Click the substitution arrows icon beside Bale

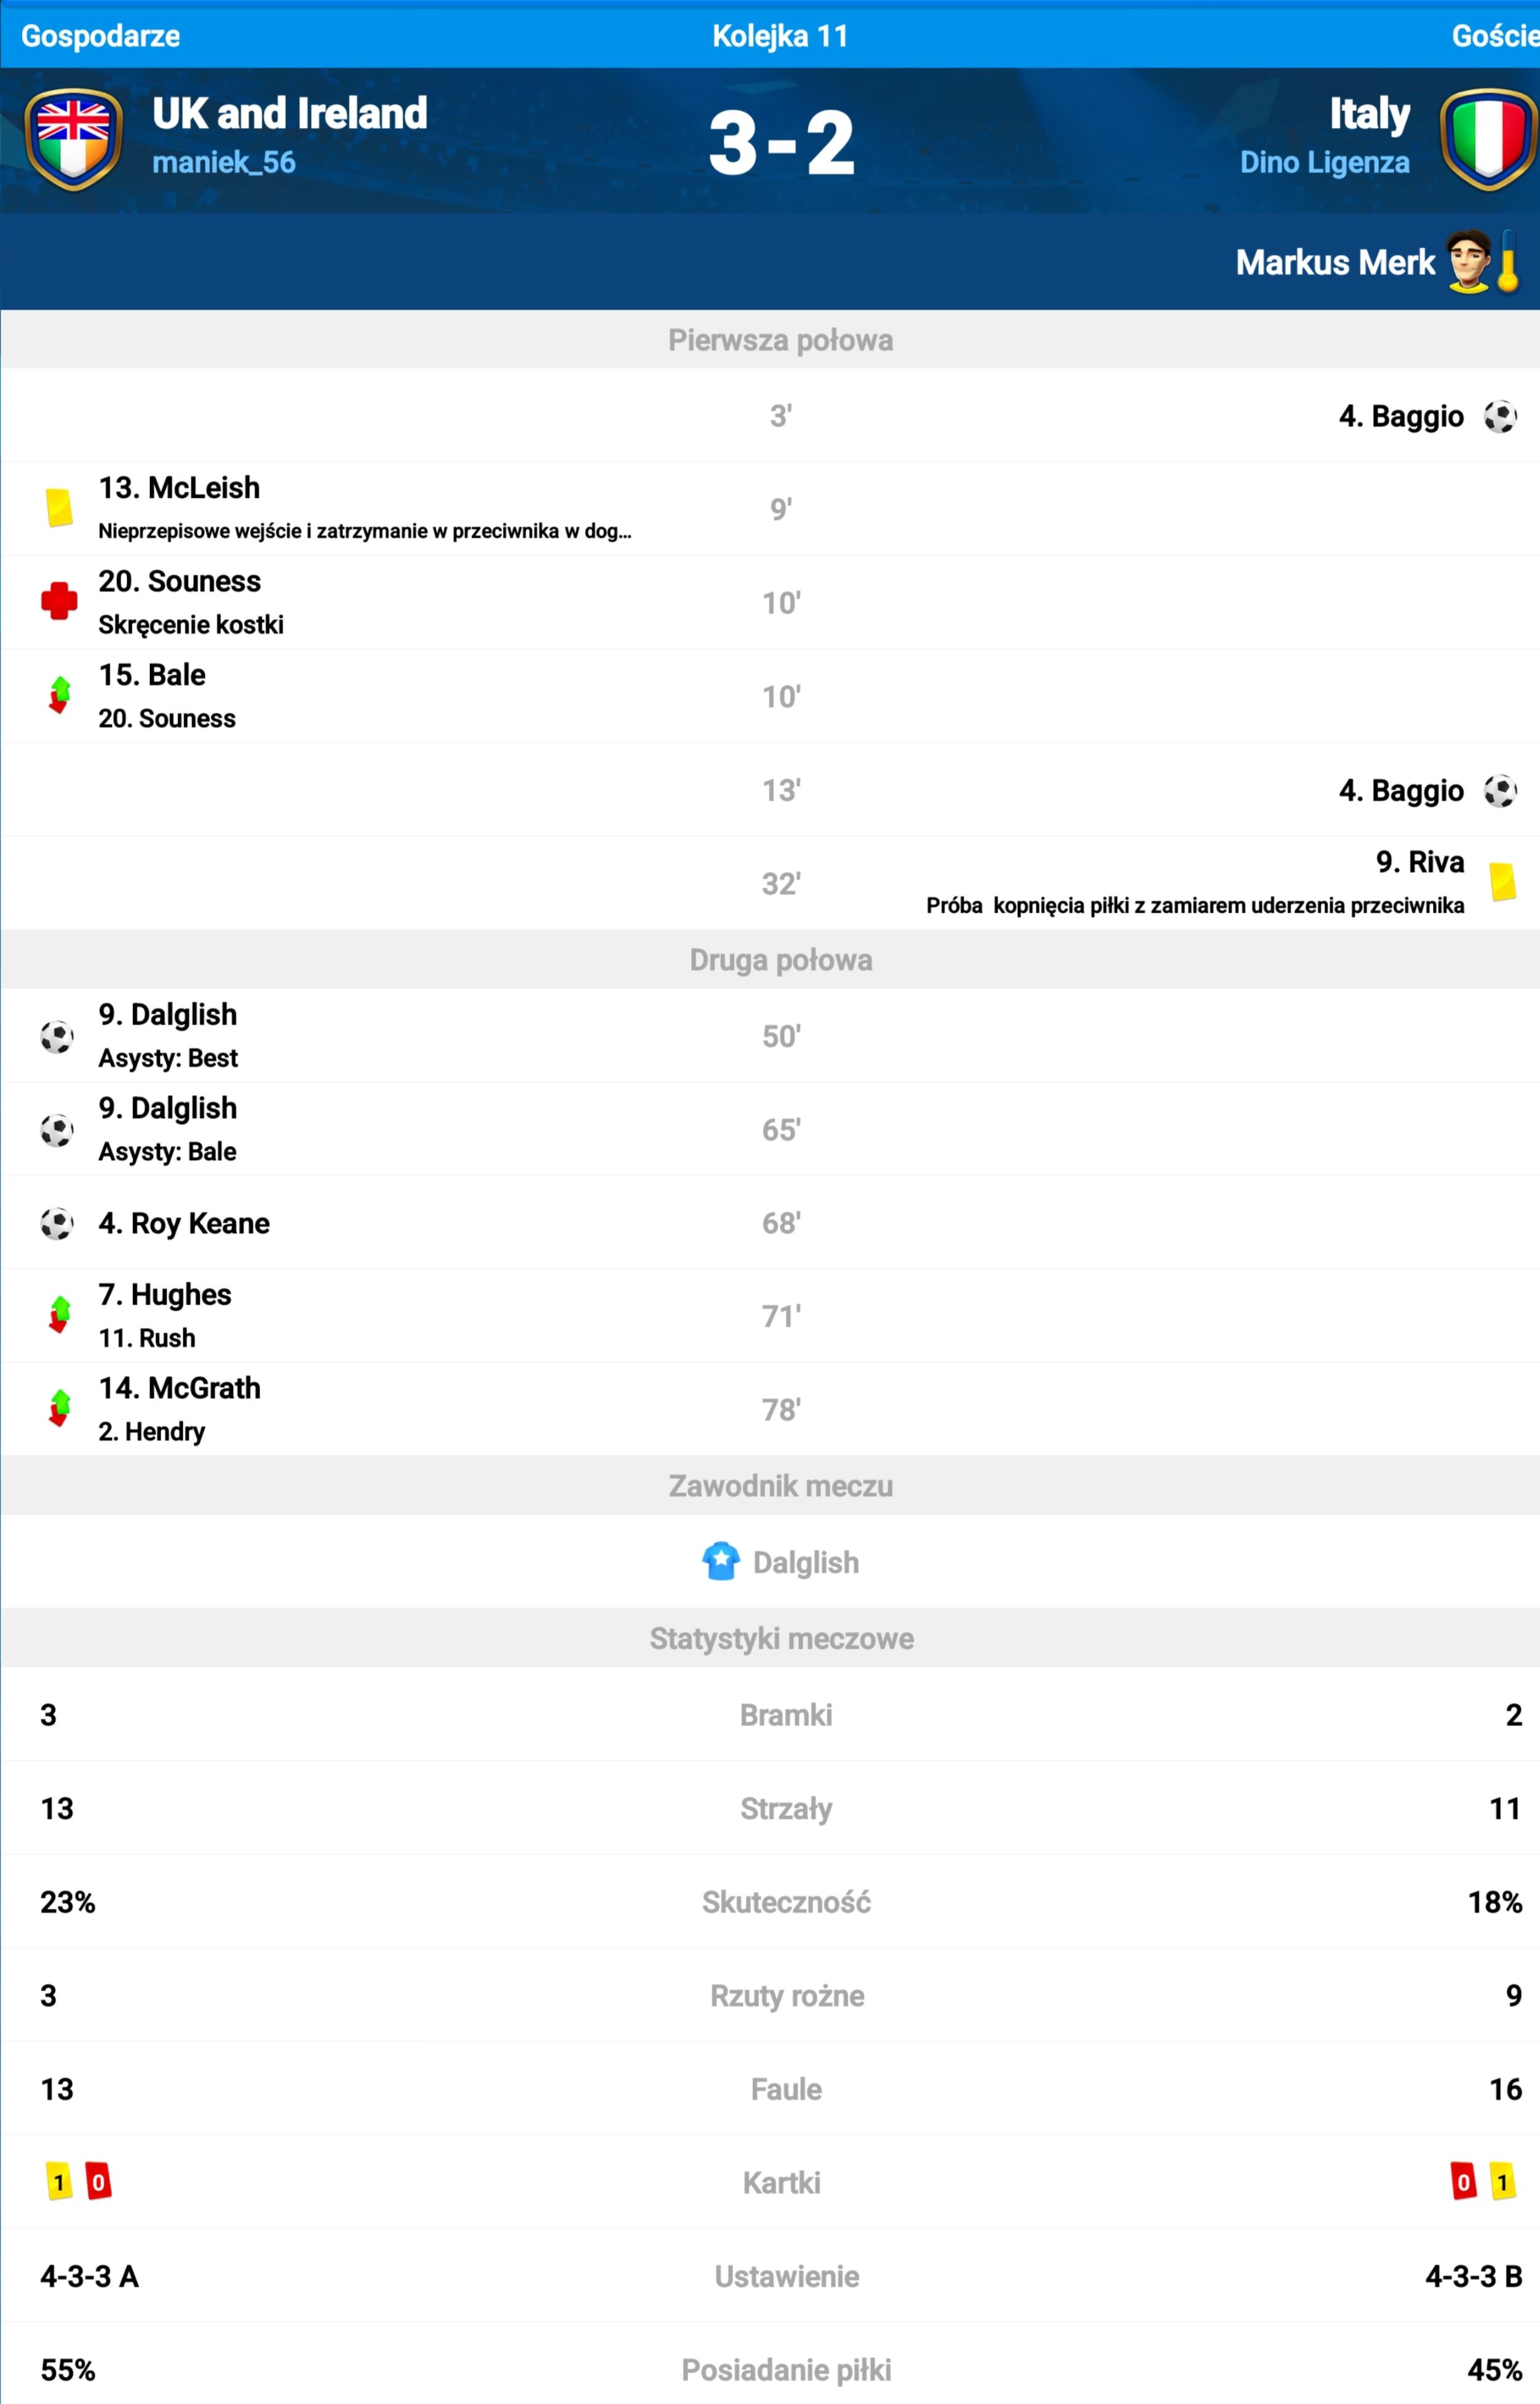pyautogui.click(x=59, y=695)
